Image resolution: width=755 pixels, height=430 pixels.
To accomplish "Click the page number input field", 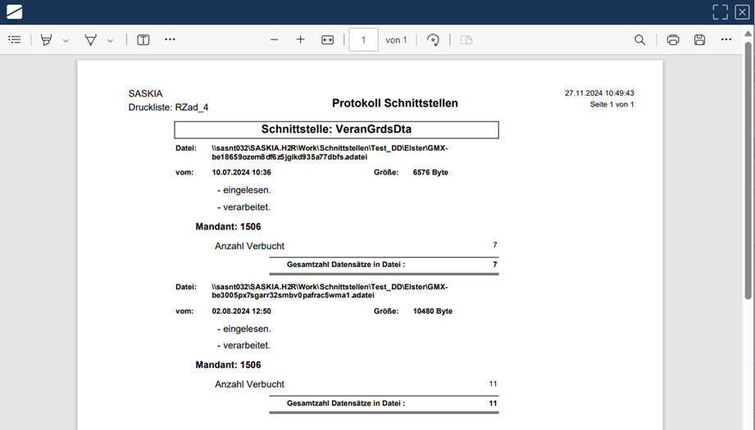I will click(x=363, y=39).
